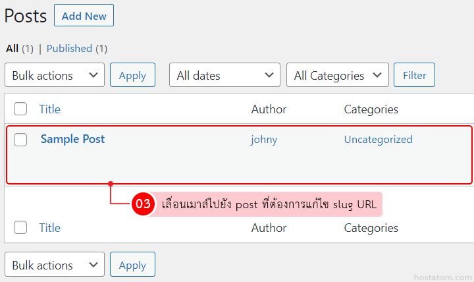Check the select-all box in table footer
474x282 pixels.
pos(20,228)
